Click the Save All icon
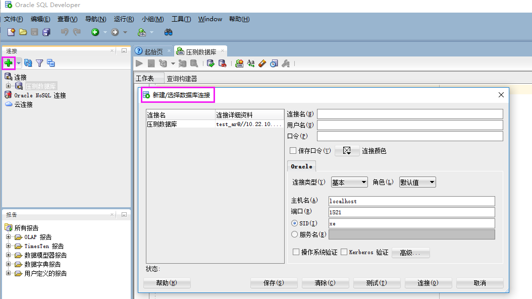 pyautogui.click(x=46, y=32)
